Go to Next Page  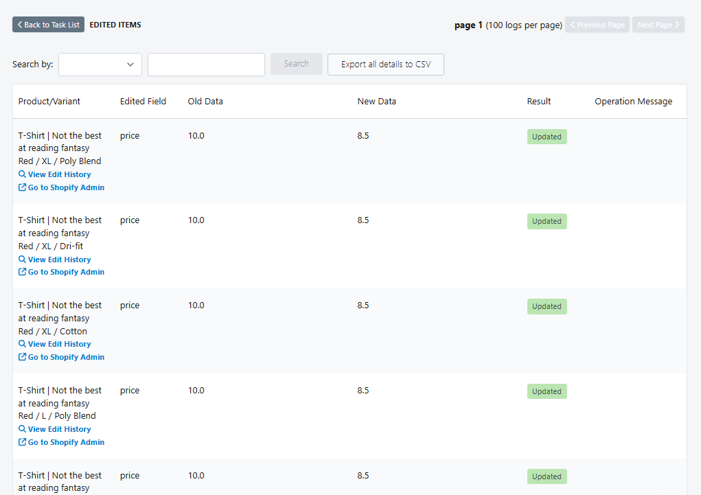(658, 25)
